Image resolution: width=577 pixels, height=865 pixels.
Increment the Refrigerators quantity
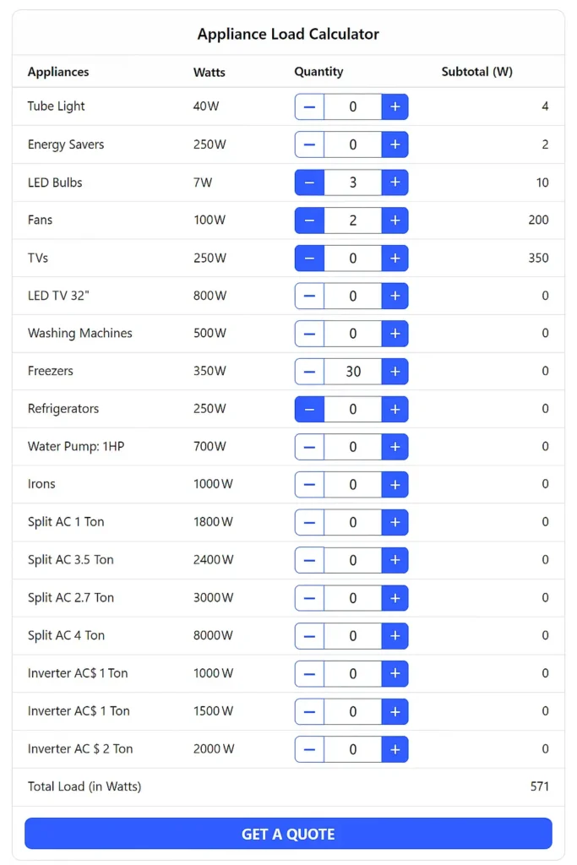(395, 409)
